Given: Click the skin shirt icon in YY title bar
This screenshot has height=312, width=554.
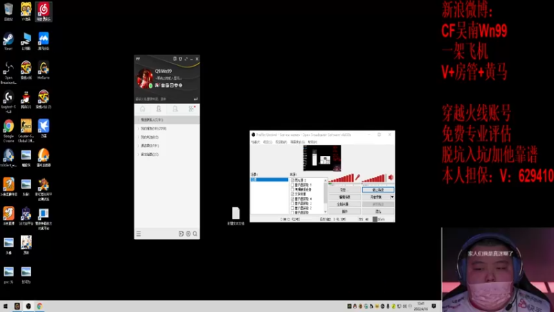Looking at the screenshot, I should tap(180, 59).
